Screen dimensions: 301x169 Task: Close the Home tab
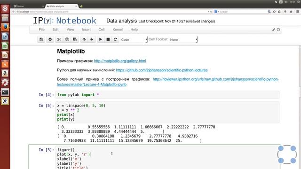click(43, 6)
